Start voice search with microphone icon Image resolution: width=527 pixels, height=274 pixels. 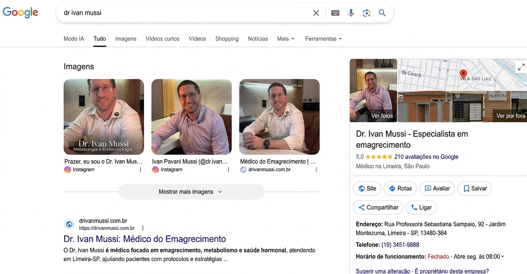[x=351, y=13]
